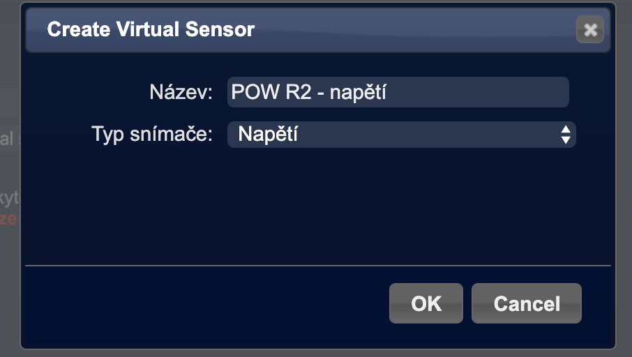Click the down arrow of the type selector

tap(566, 139)
